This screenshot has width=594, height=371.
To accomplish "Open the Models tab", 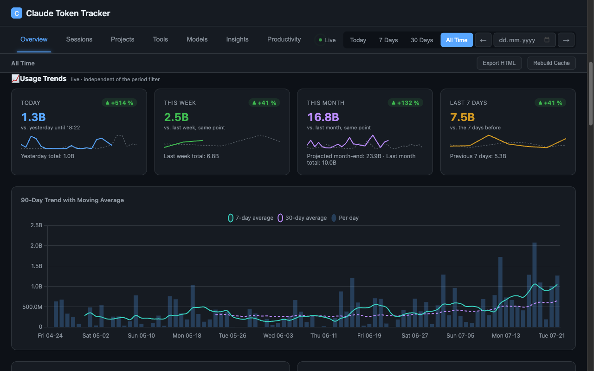I will click(x=197, y=39).
